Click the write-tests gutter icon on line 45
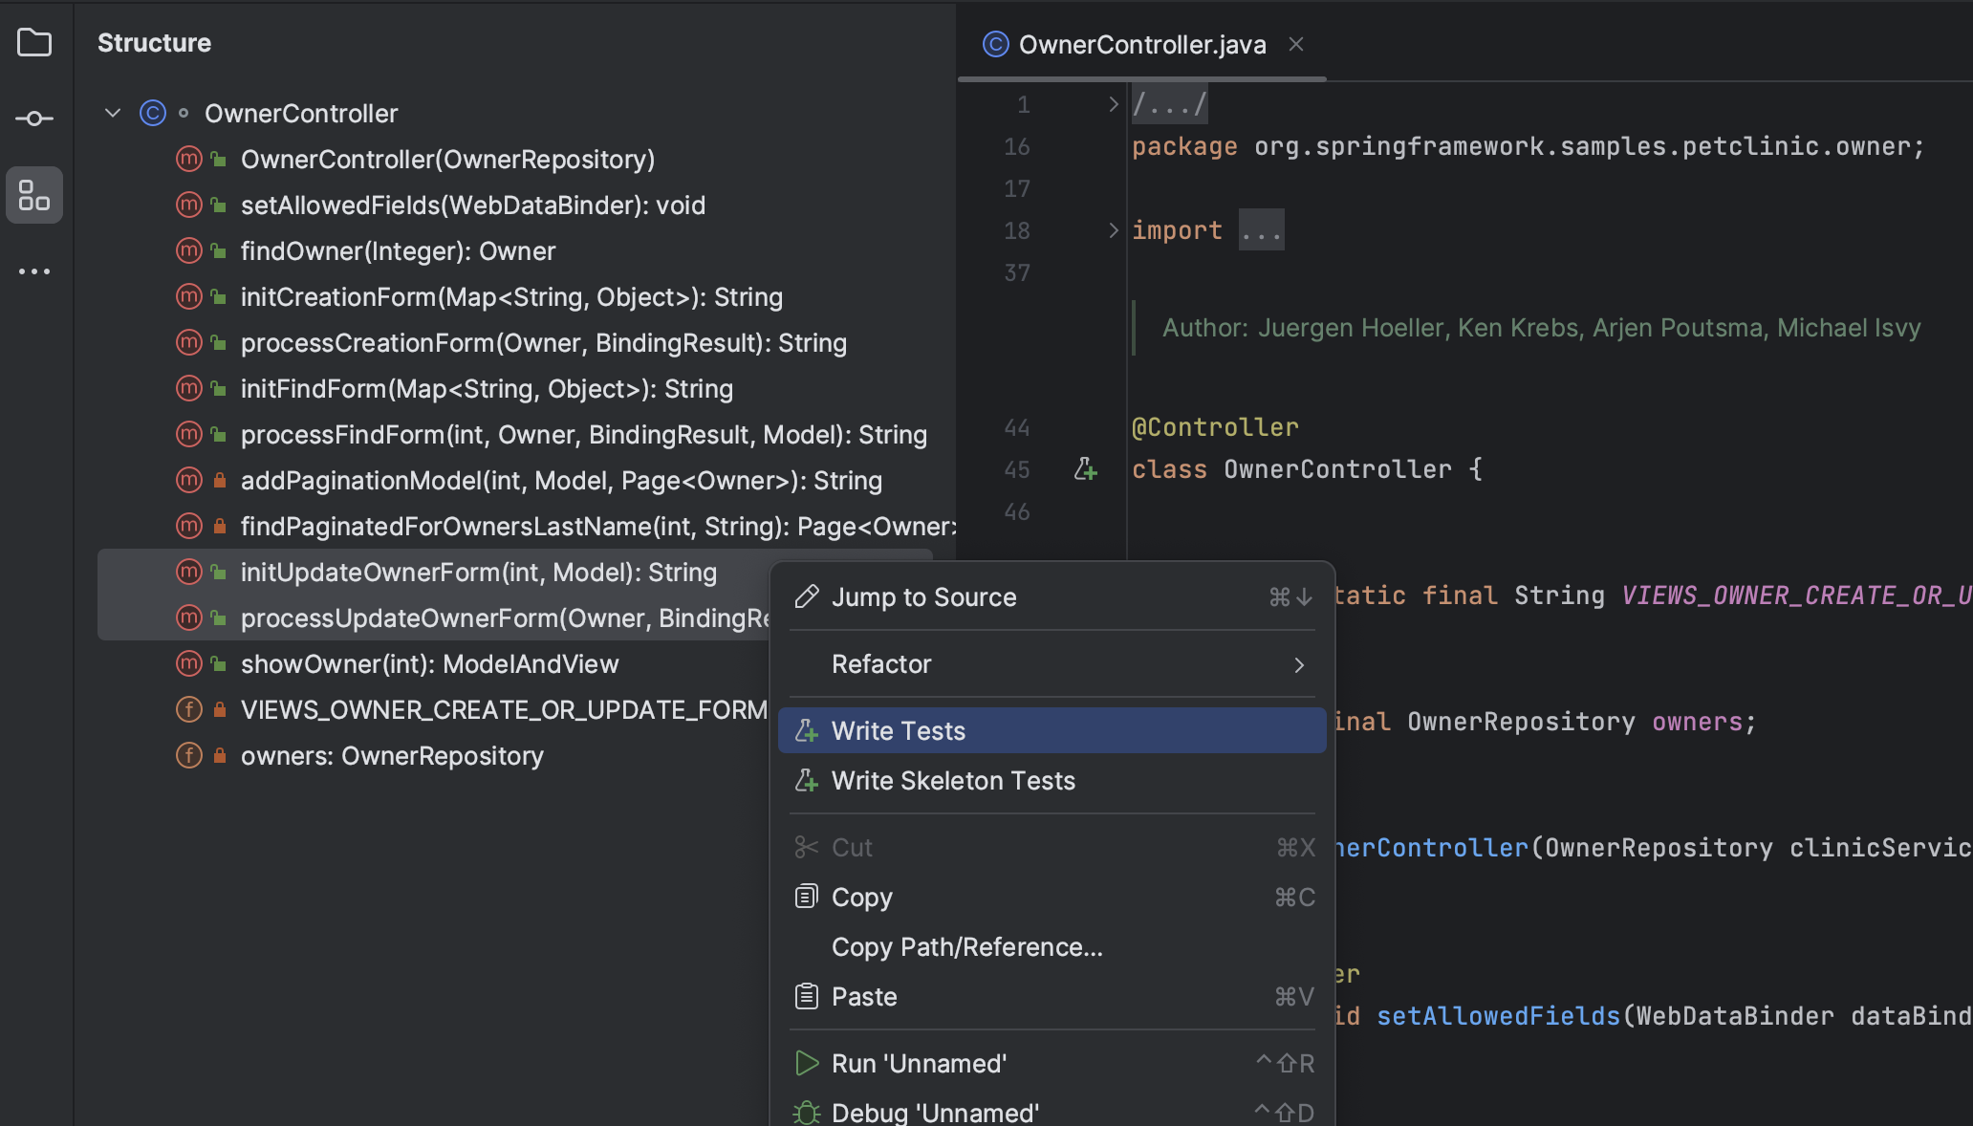This screenshot has height=1126, width=1973. click(x=1085, y=469)
